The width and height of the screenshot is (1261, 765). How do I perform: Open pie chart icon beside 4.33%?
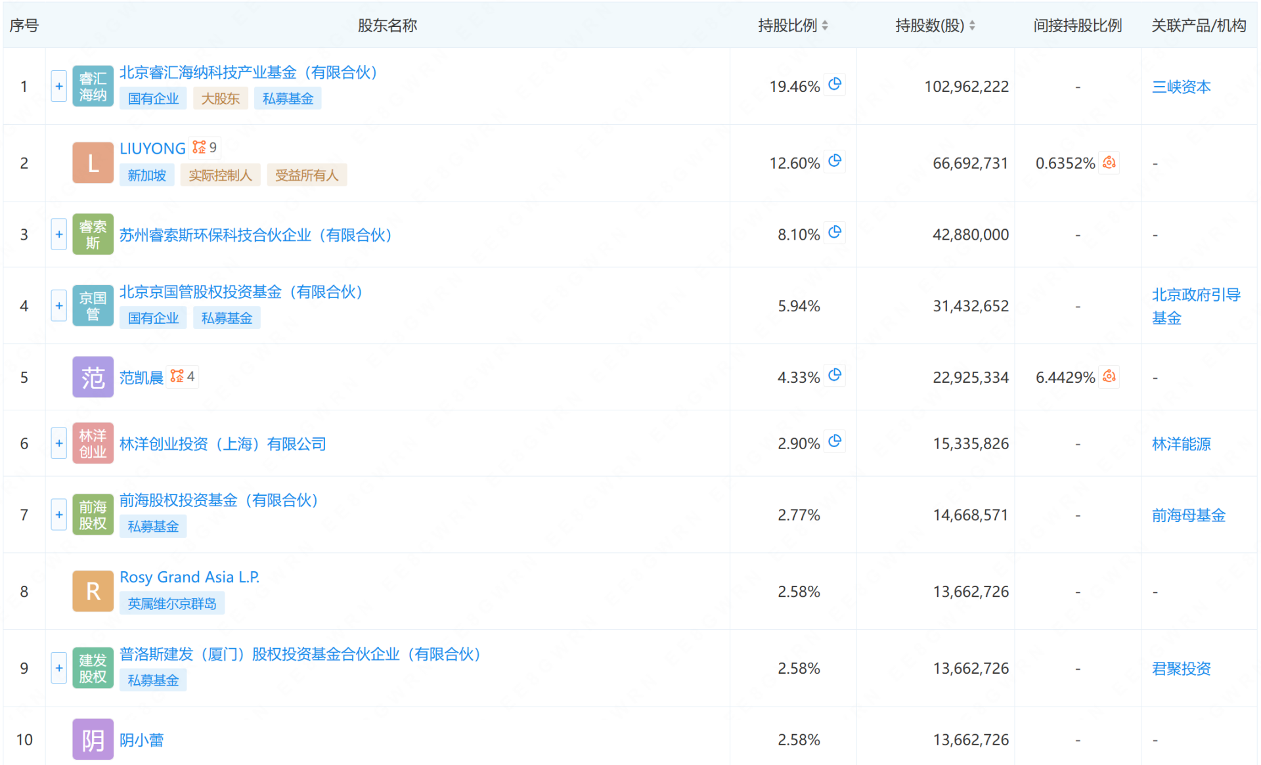[x=835, y=375]
